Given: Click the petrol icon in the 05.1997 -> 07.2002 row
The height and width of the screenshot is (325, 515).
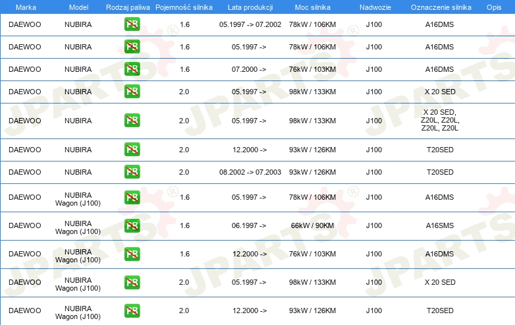Looking at the screenshot, I should [x=132, y=24].
